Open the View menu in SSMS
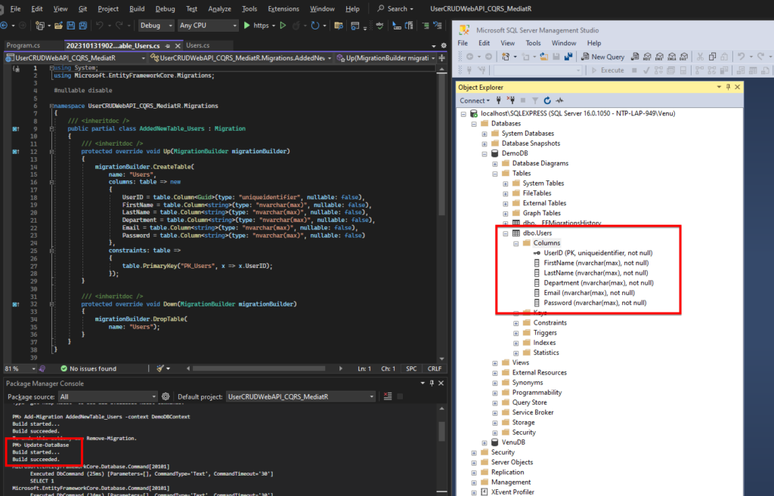774x496 pixels. tap(507, 43)
